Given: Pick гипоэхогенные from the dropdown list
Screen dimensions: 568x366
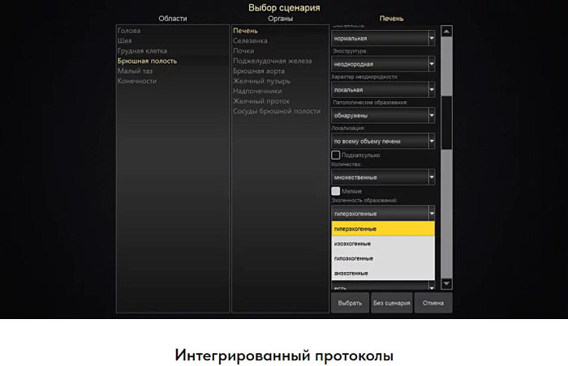Looking at the screenshot, I should point(383,258).
